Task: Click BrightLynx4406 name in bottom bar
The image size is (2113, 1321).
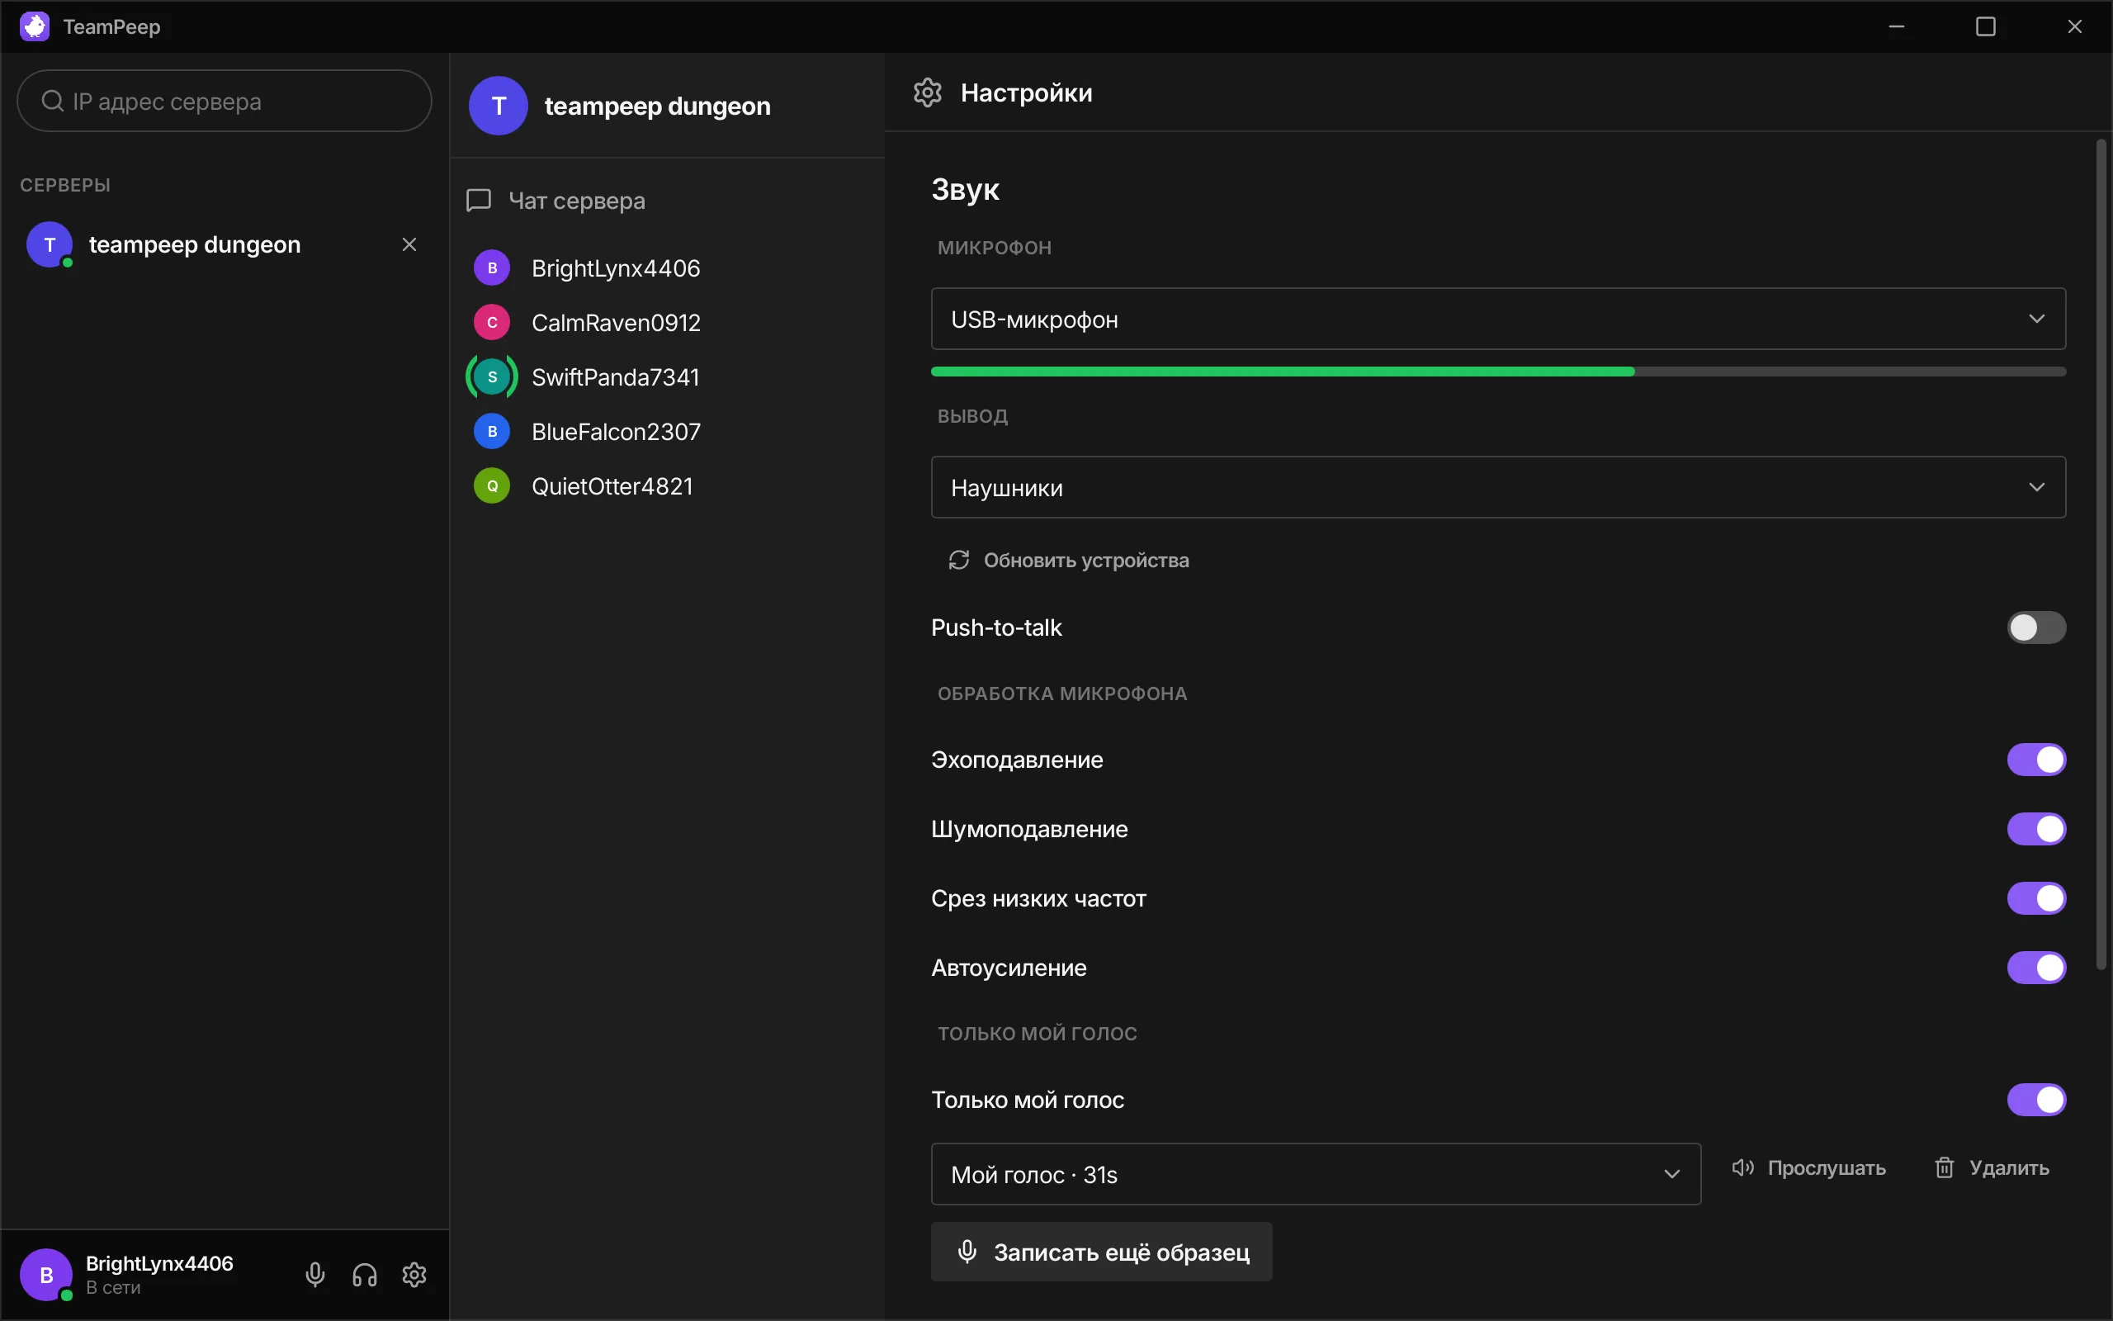Action: (160, 1263)
